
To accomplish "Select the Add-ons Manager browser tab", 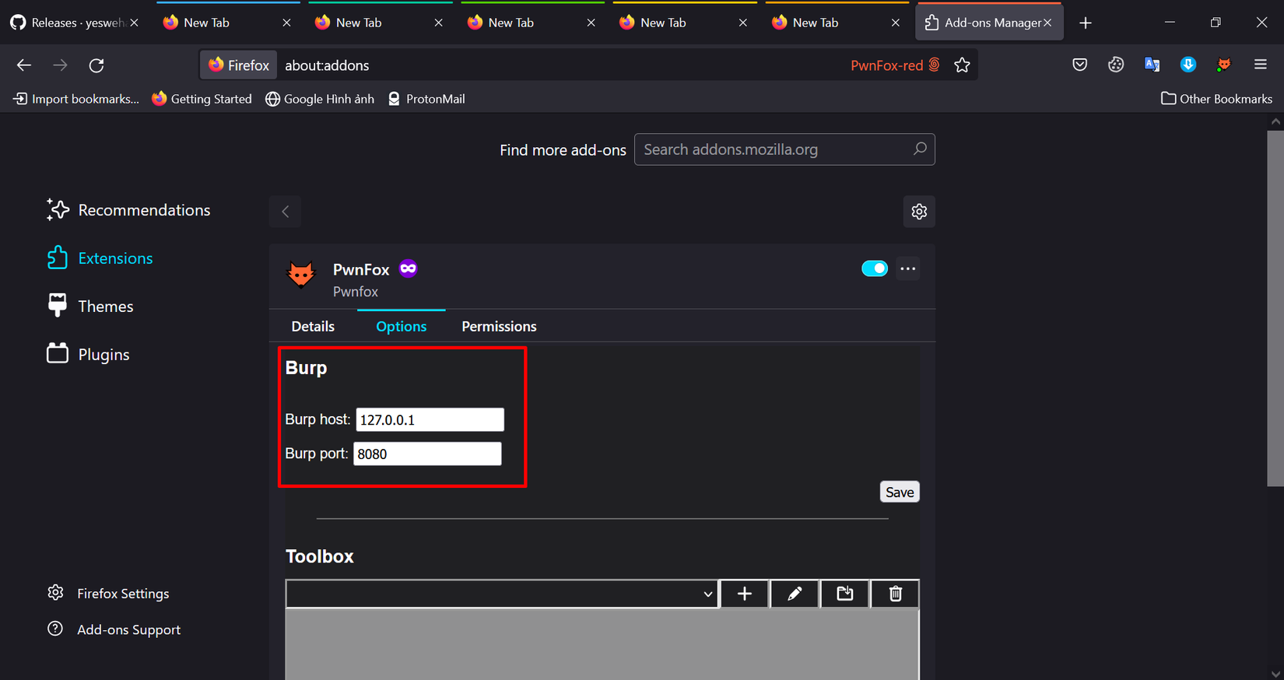I will [x=990, y=23].
